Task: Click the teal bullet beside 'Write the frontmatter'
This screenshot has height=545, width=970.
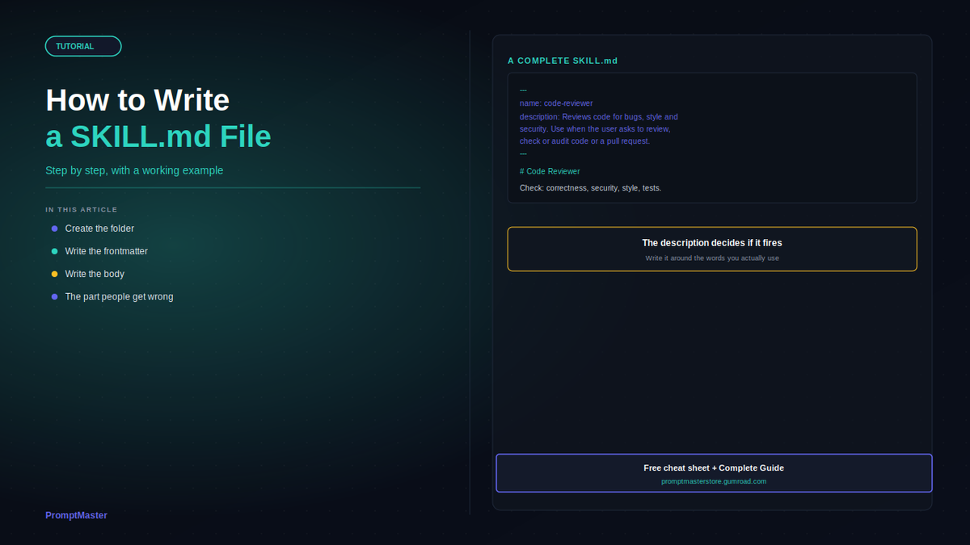Action: (x=55, y=251)
